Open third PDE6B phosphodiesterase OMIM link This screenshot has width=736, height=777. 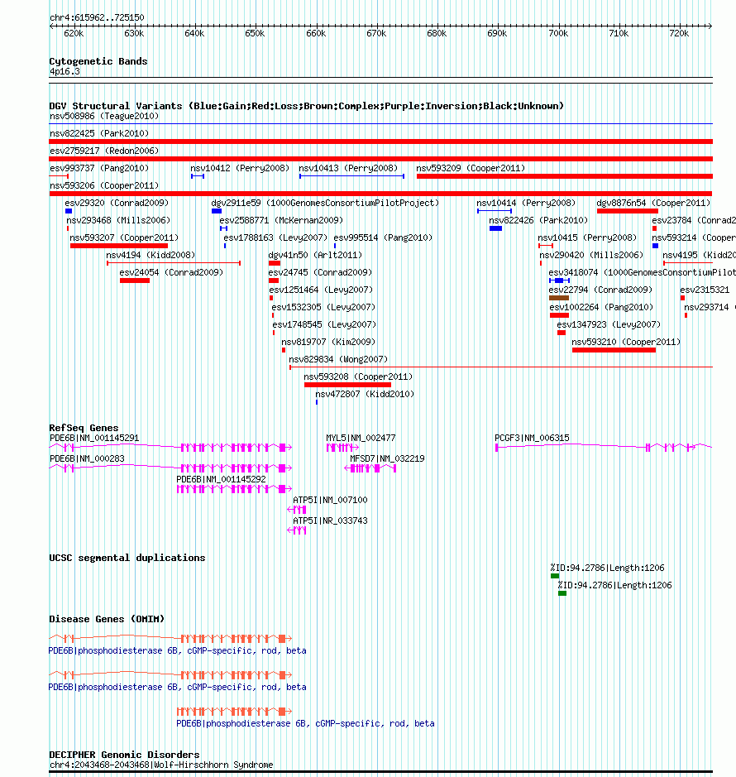(x=306, y=723)
